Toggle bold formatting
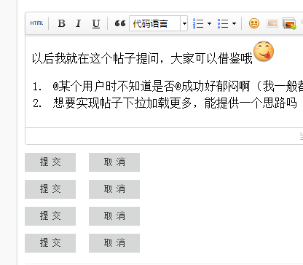303x265 pixels. click(x=62, y=23)
